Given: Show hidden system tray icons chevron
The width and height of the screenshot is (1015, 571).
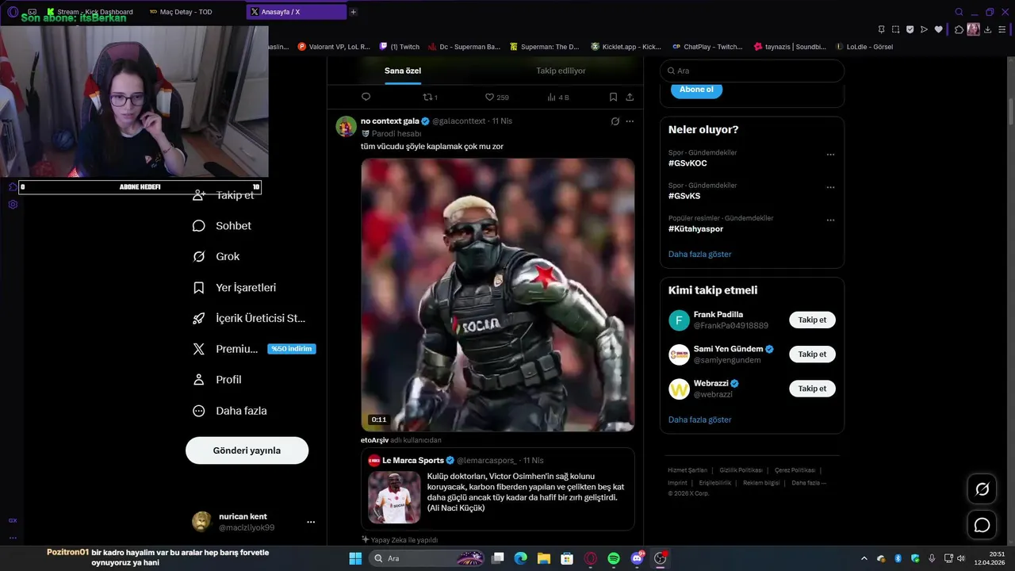Looking at the screenshot, I should tap(864, 558).
